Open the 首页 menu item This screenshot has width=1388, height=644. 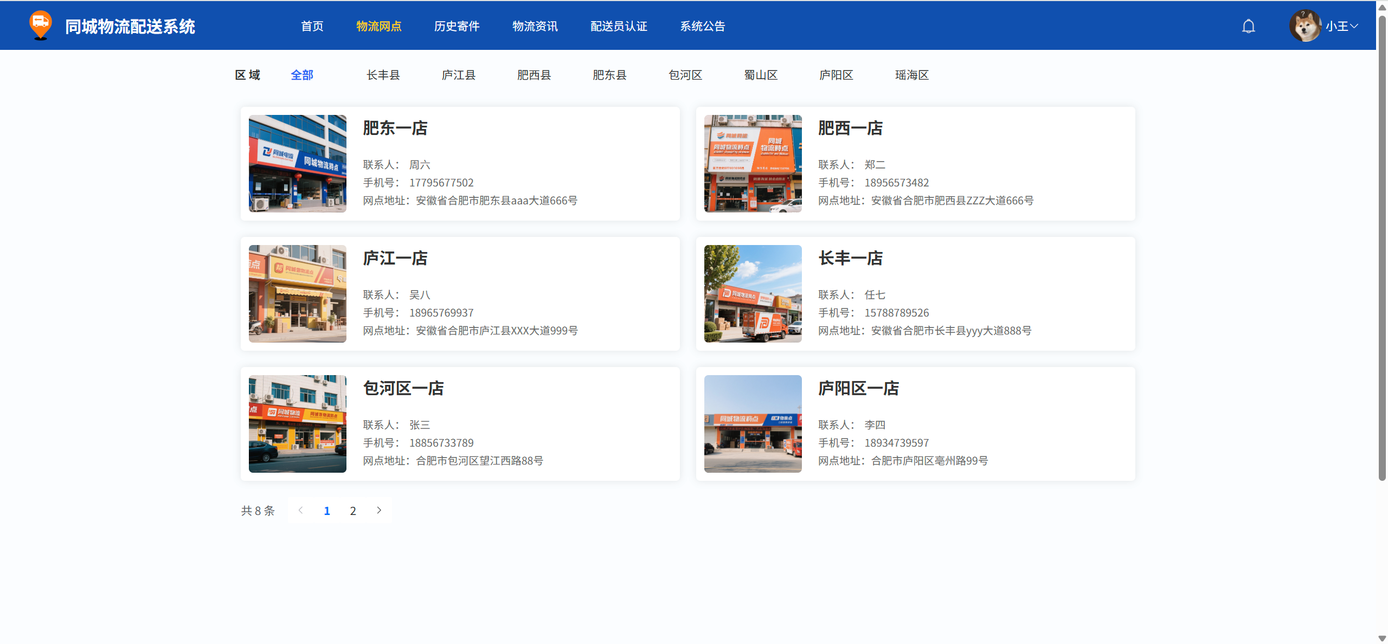(312, 26)
